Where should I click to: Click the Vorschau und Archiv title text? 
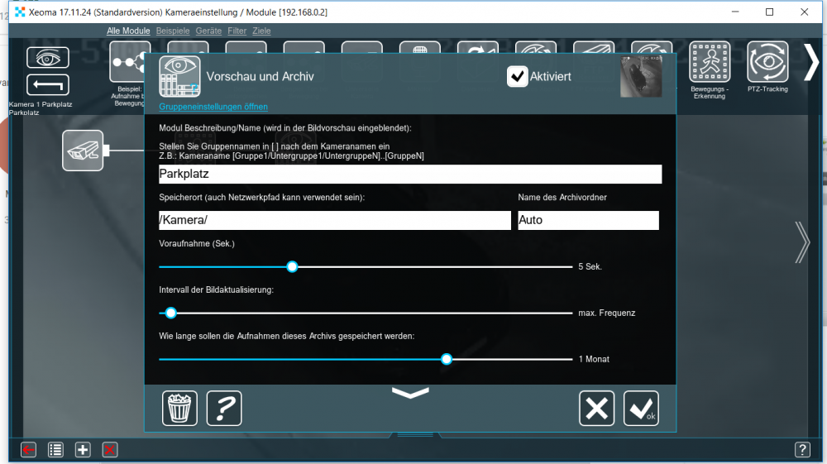click(x=260, y=76)
